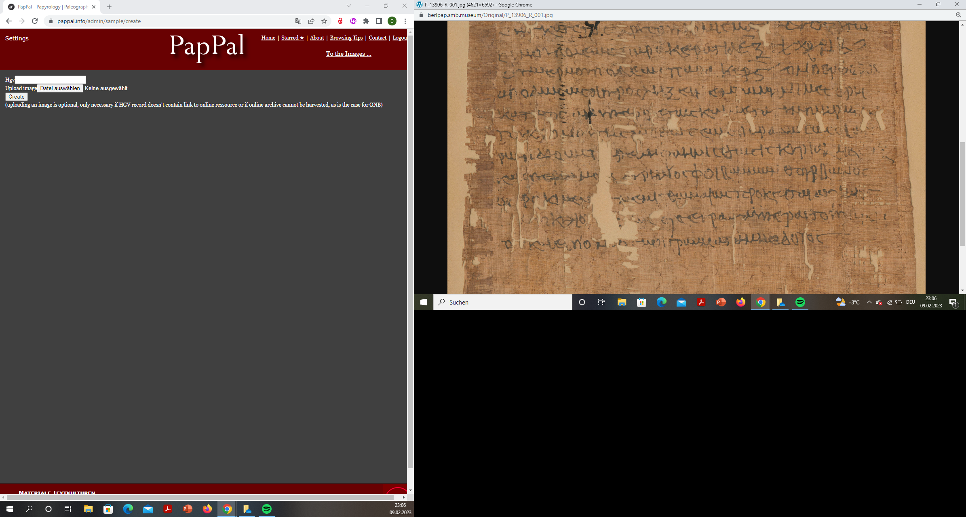Open network Wi-Fi tray icon
This screenshot has width=966, height=517.
point(889,302)
